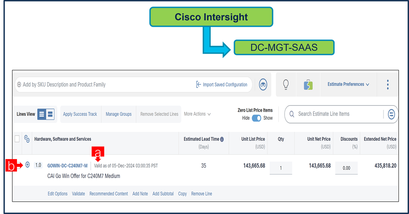Click the line number 1.0 badge
The image size is (409, 214).
[38, 165]
